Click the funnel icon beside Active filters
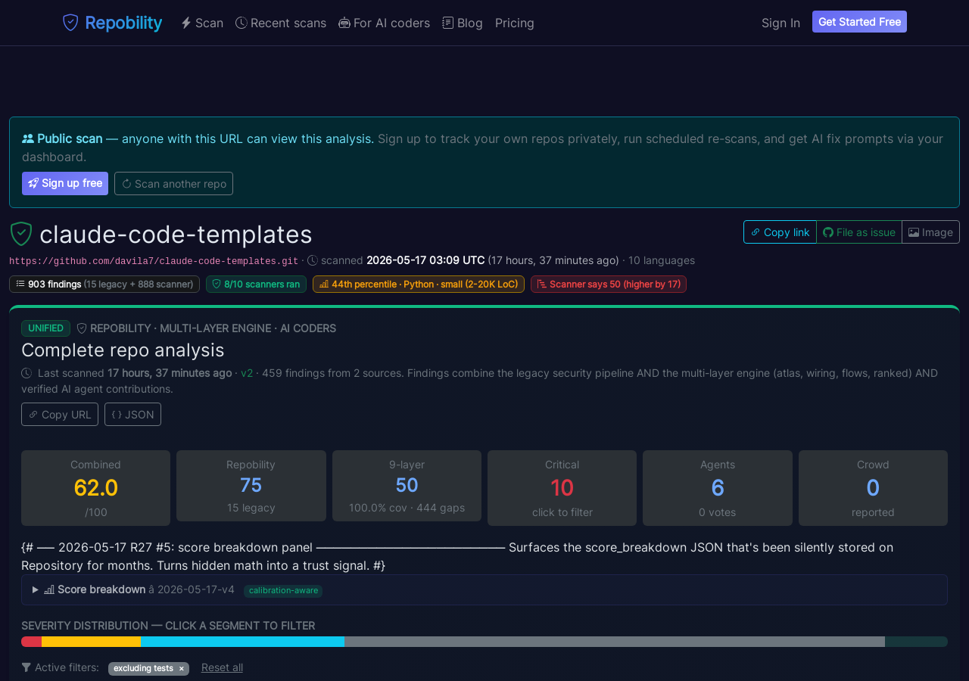Viewport: 969px width, 681px height. point(26,667)
